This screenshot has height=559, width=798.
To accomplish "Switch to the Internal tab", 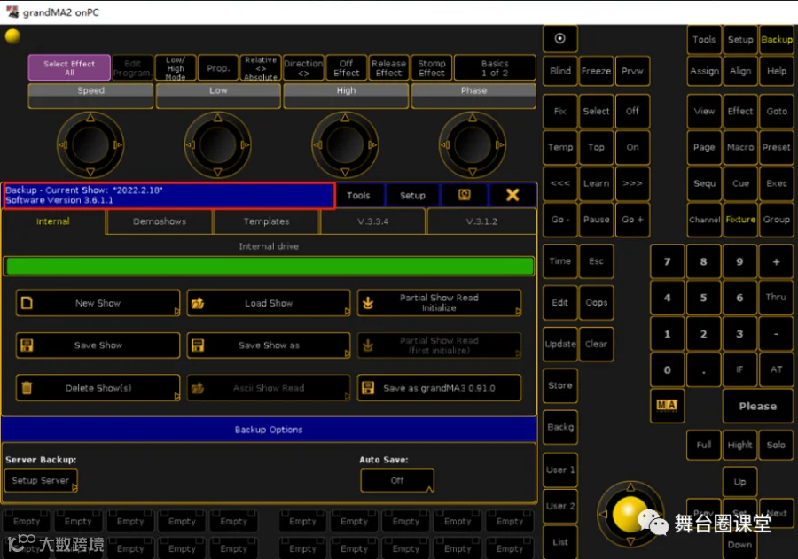I will [x=53, y=221].
